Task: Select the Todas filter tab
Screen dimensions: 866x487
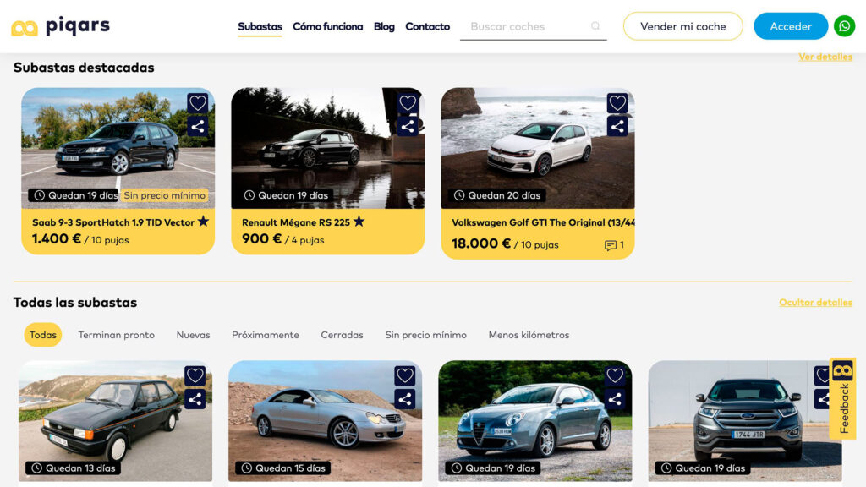Action: click(42, 335)
